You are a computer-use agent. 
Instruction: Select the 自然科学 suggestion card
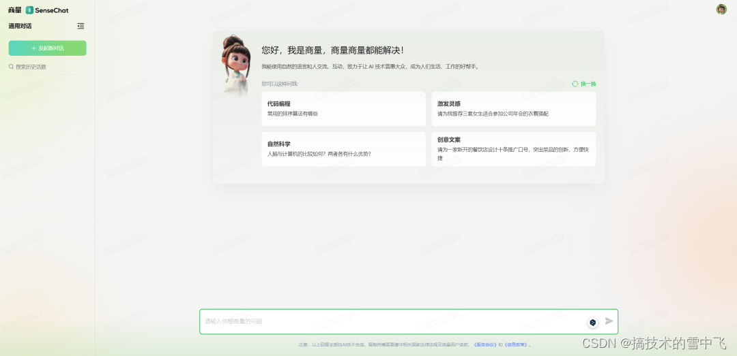tap(343, 149)
